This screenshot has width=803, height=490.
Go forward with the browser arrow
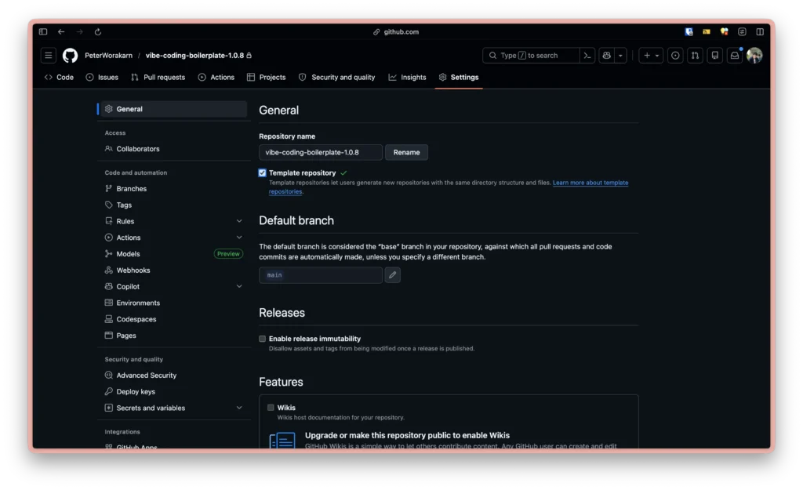(x=79, y=31)
